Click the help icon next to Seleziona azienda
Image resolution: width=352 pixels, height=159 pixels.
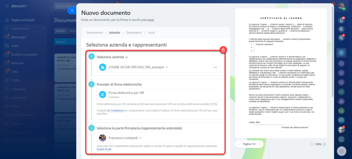point(127,57)
